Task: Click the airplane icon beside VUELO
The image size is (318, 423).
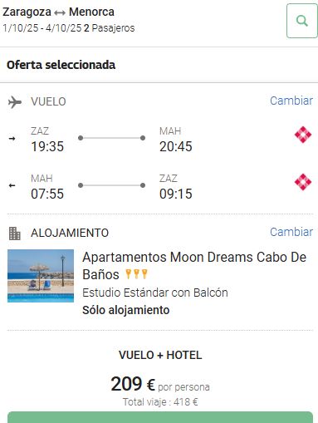Action: click(15, 102)
